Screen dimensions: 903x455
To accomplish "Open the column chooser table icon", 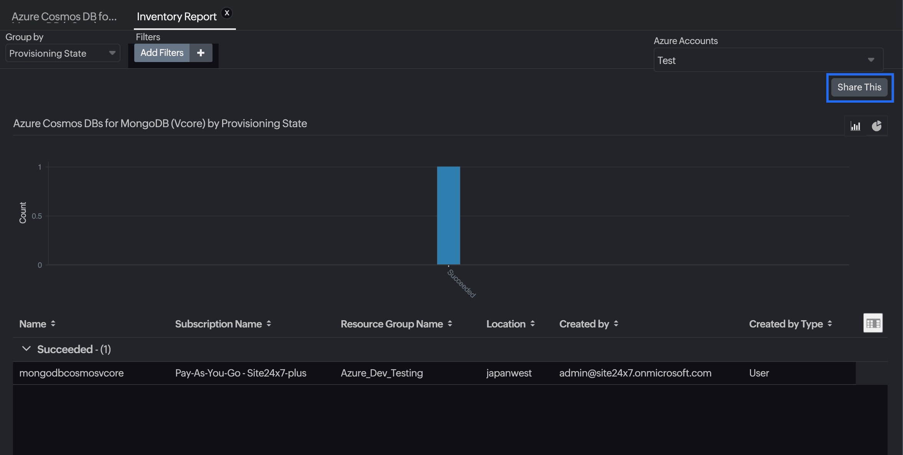I will pos(873,323).
